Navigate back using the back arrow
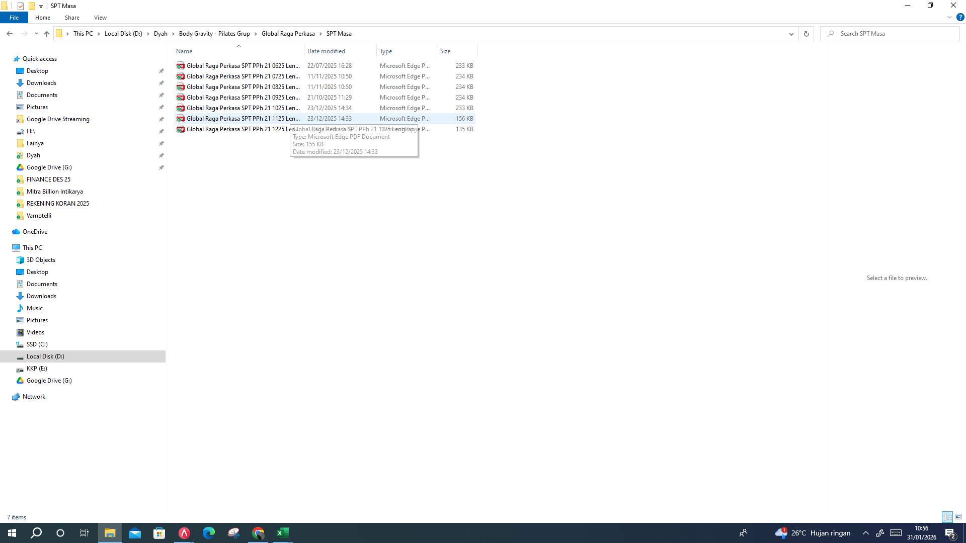 (10, 33)
